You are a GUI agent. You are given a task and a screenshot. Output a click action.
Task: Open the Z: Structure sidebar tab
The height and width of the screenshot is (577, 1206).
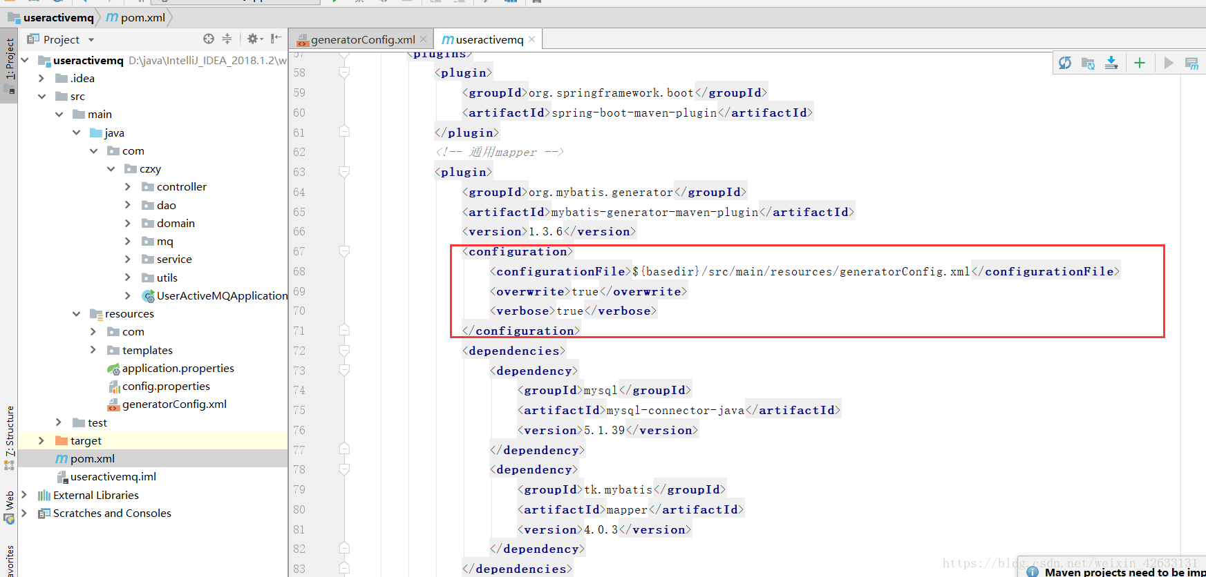pos(9,438)
